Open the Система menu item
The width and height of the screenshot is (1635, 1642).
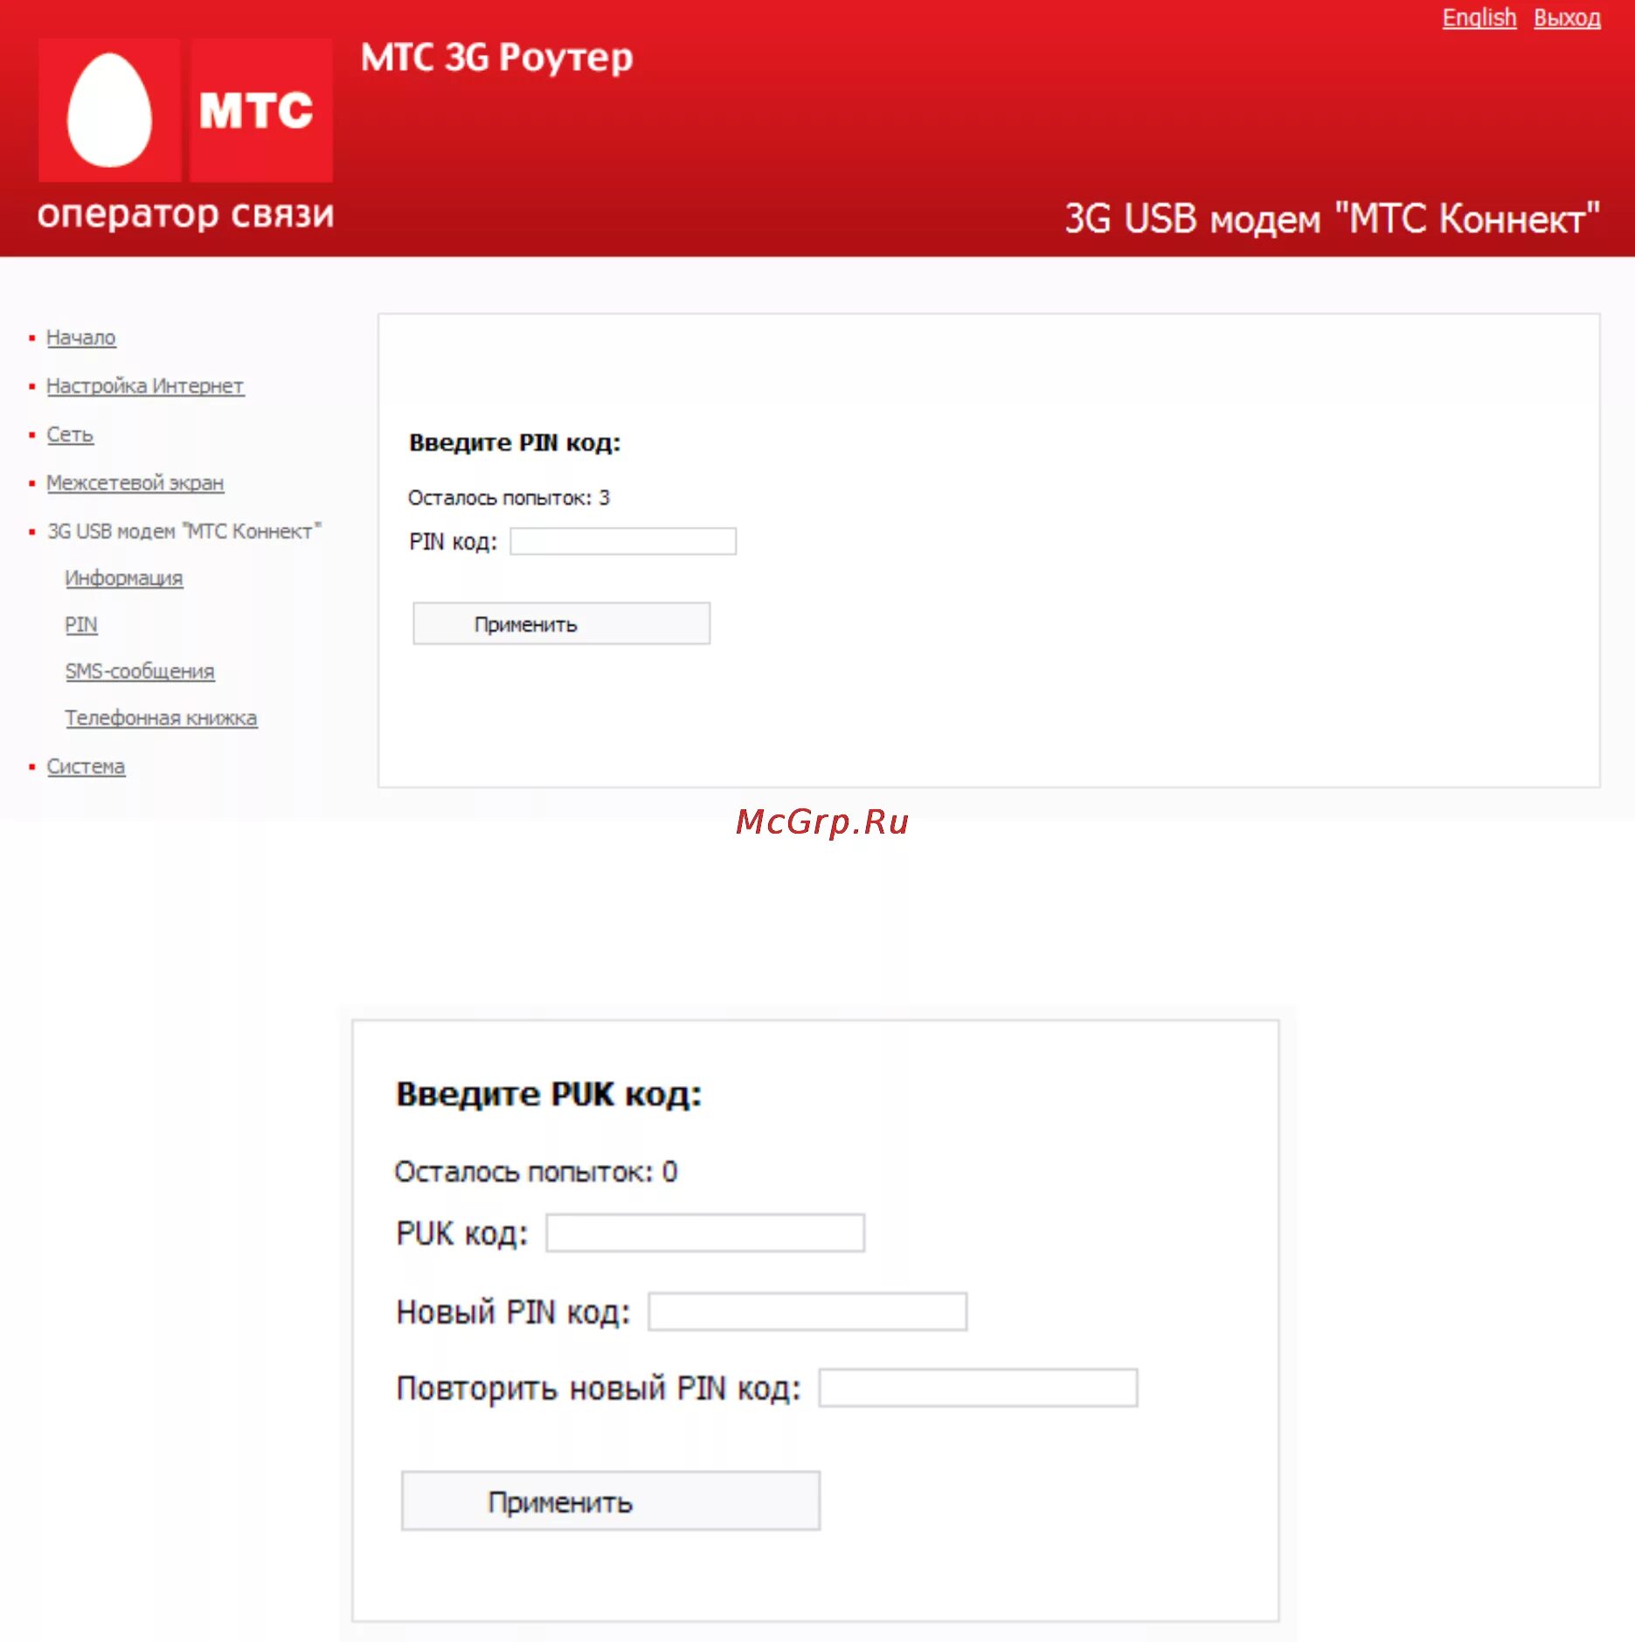[86, 766]
